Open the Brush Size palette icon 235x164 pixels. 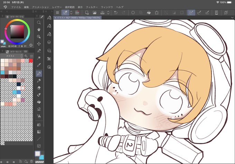[49, 34]
